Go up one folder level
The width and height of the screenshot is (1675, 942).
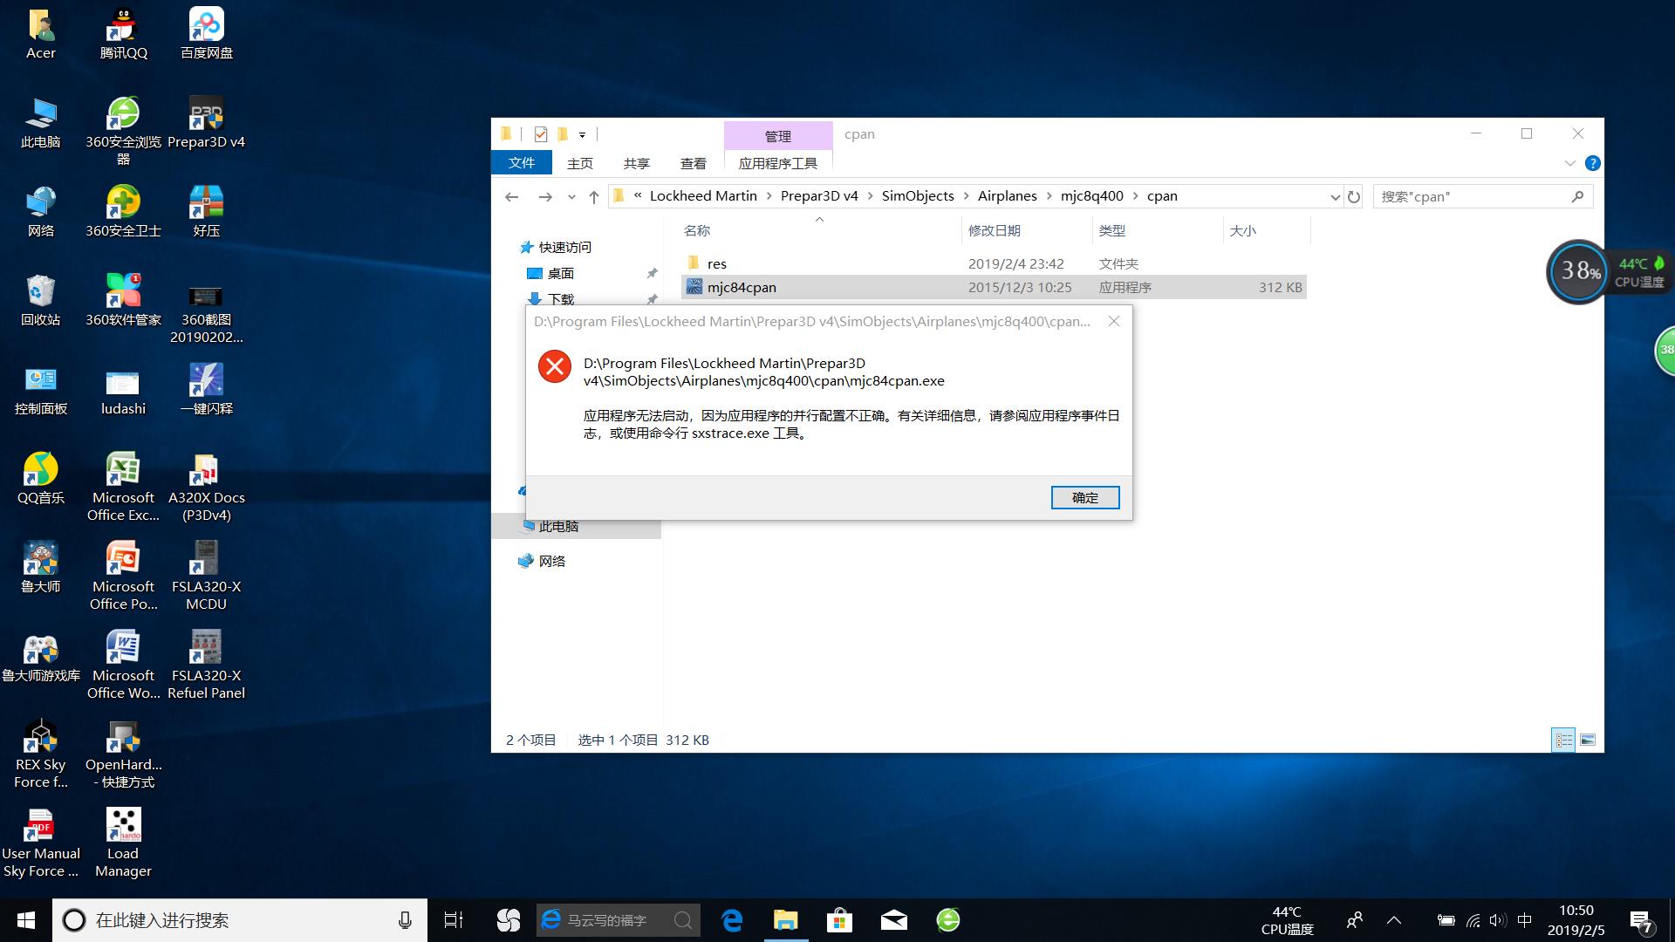point(594,197)
